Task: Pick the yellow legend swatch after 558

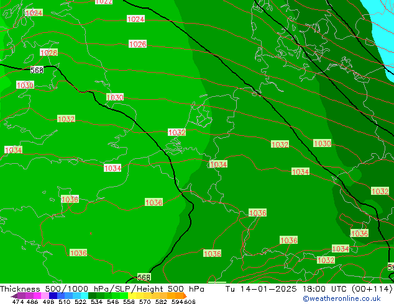Action: 132,295
